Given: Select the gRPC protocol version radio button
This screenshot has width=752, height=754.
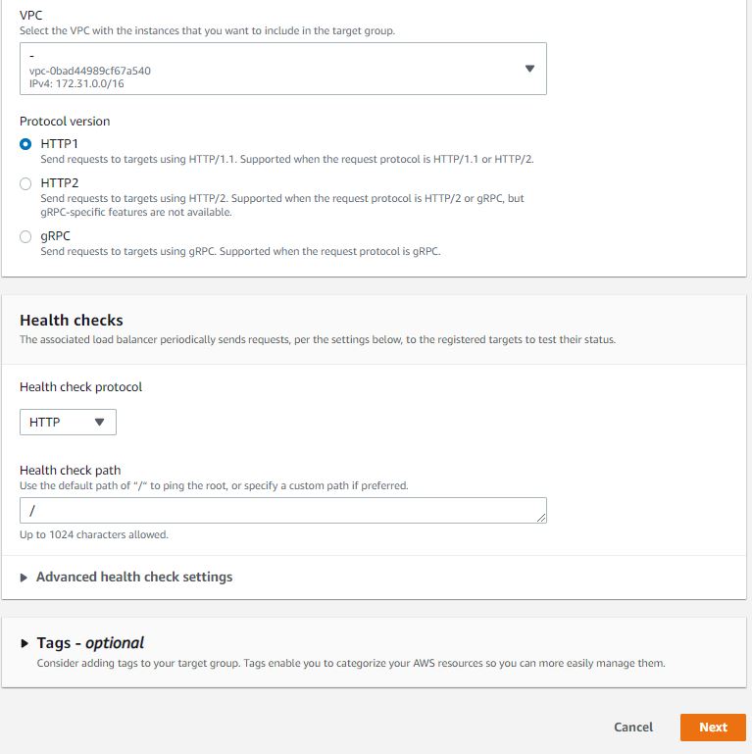Looking at the screenshot, I should (25, 236).
